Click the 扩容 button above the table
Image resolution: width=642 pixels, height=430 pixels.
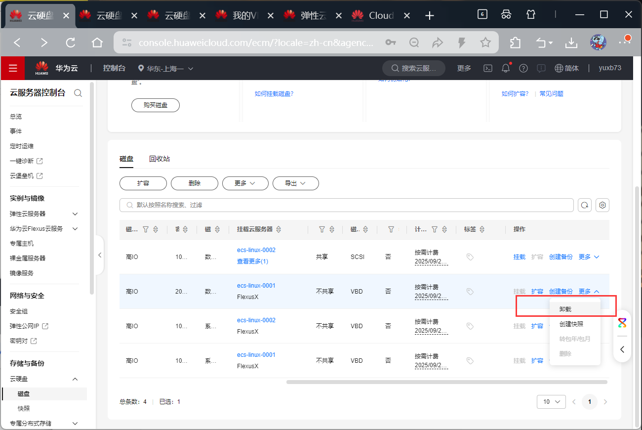[143, 183]
